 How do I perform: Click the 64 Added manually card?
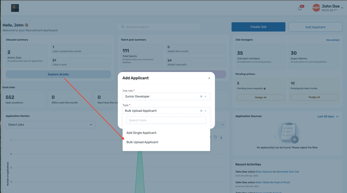(196, 62)
